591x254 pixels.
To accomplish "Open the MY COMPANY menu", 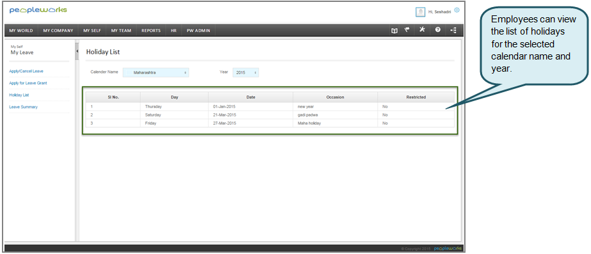I will [58, 31].
